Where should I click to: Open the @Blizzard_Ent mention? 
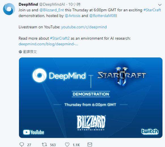pyautogui.click(x=52, y=10)
